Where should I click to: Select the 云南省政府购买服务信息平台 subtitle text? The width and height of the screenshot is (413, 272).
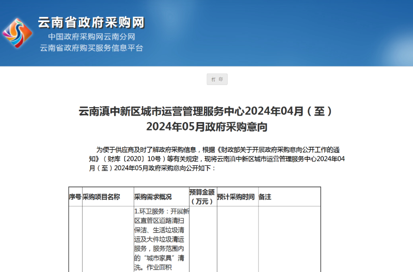tap(91, 48)
